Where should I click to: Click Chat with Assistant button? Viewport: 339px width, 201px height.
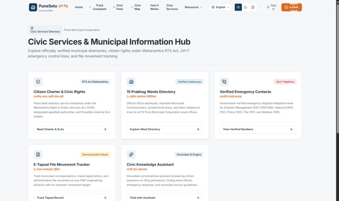165,198
